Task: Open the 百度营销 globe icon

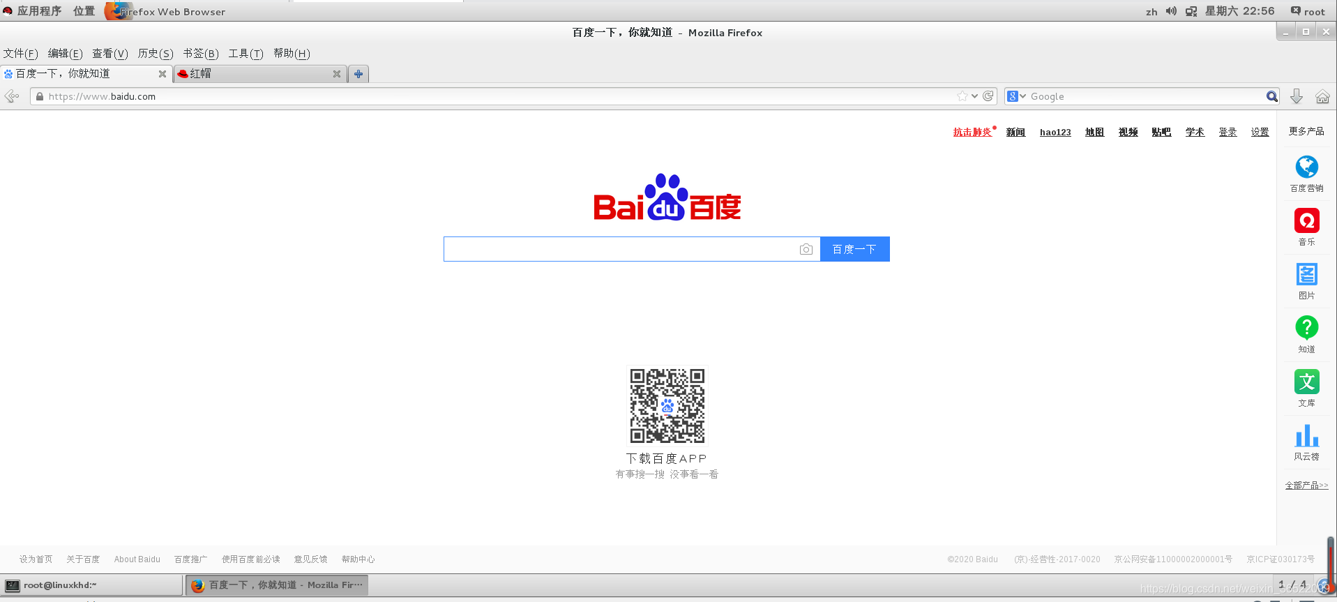Action: coord(1307,167)
